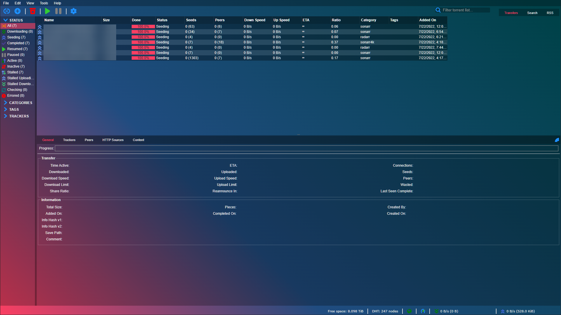
Task: Click the empty Progress bar in General tab
Action: click(x=306, y=148)
